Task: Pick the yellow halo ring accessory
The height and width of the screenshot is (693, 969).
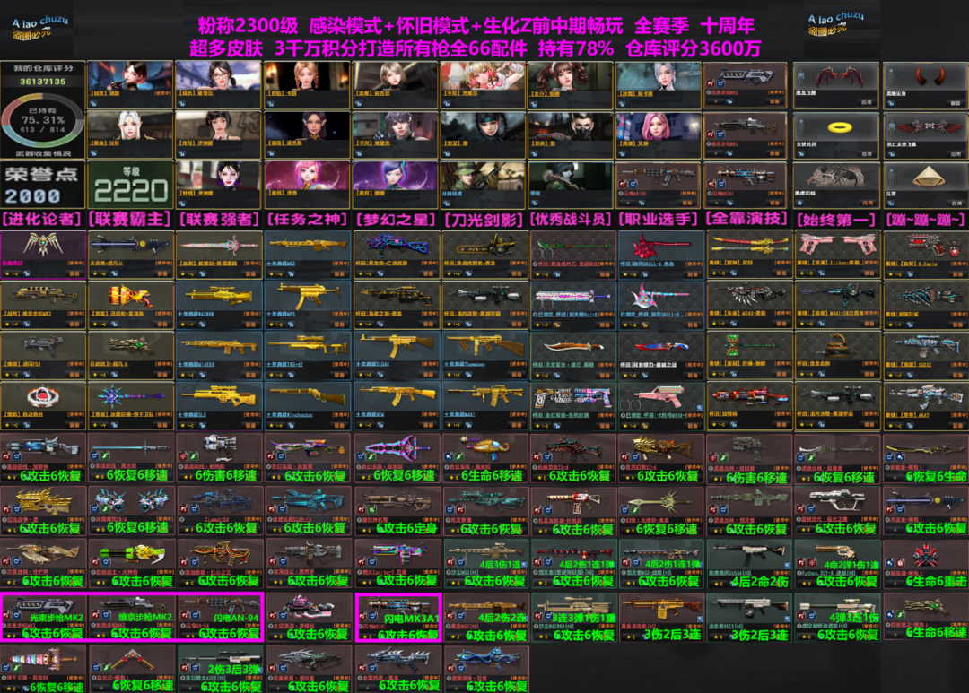Action: [835, 135]
